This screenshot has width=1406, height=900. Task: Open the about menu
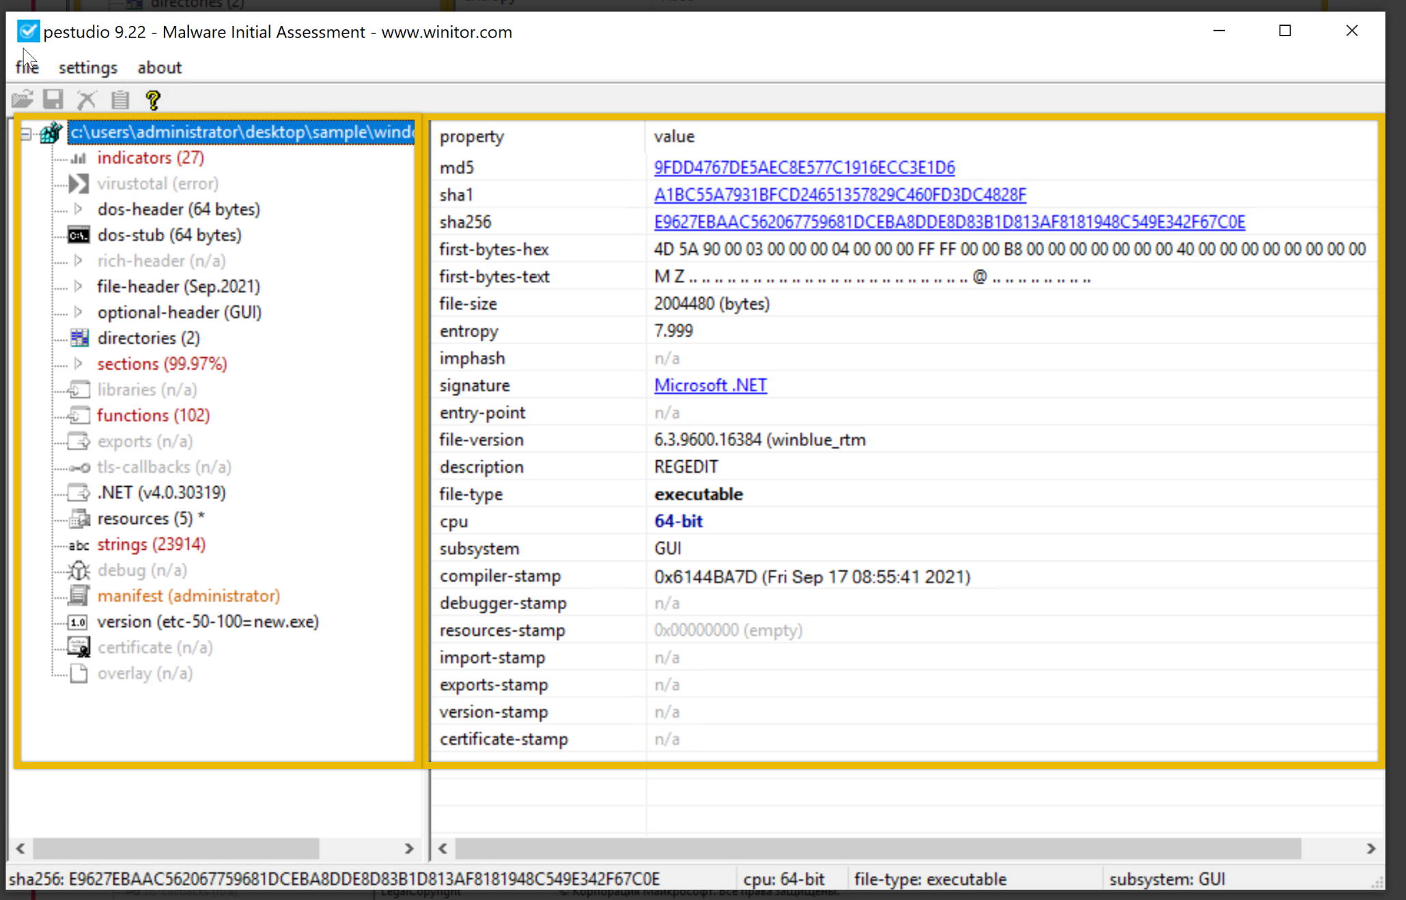(159, 68)
